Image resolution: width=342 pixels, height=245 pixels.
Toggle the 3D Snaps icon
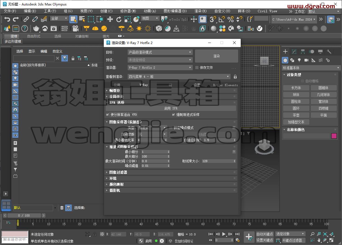pos(213,19)
